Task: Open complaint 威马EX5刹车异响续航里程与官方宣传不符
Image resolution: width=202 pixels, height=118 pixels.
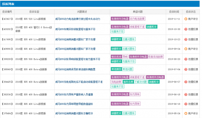Action: (x=78, y=59)
